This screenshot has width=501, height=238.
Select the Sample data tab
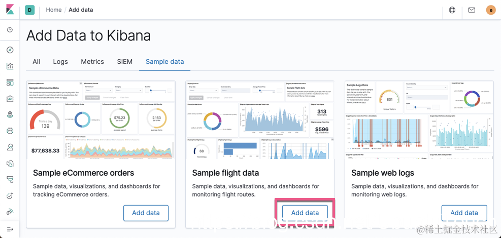165,61
